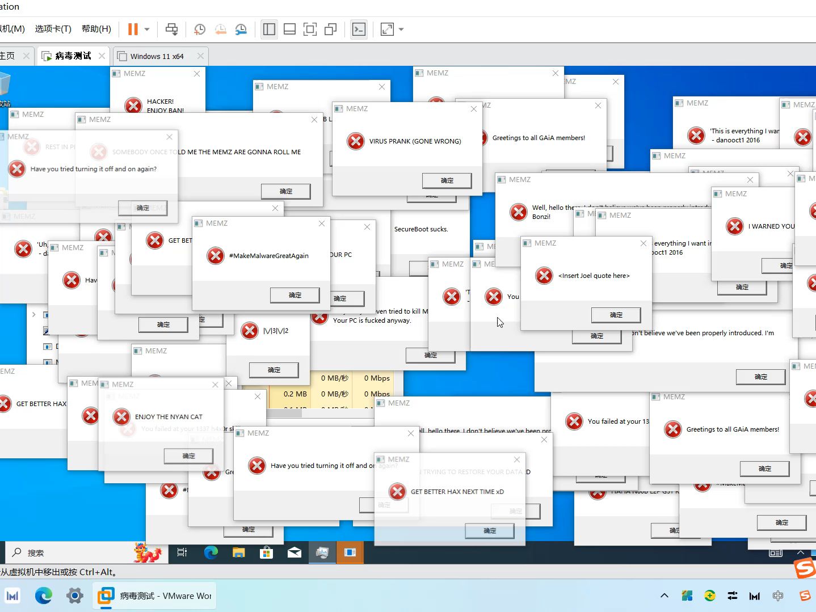Screen dimensions: 816x612
Task: Confirm the VIRUS PRANK (GONE WRONG) dialog
Action: pyautogui.click(x=447, y=180)
